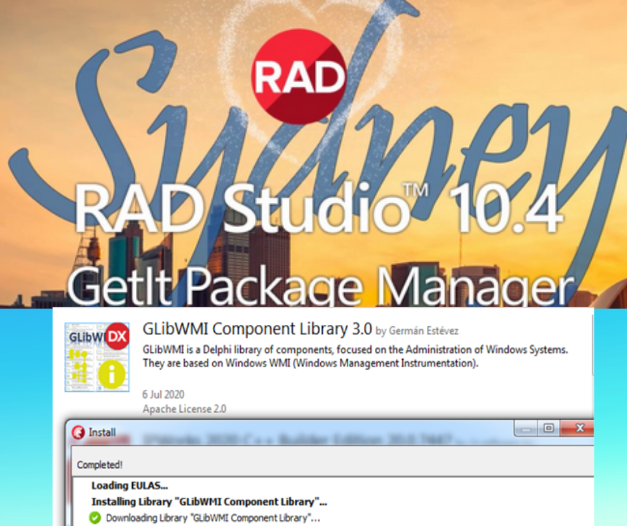Select the 'GLibWMI Component Library 3.0' title
This screenshot has width=627, height=526.
pyautogui.click(x=257, y=329)
